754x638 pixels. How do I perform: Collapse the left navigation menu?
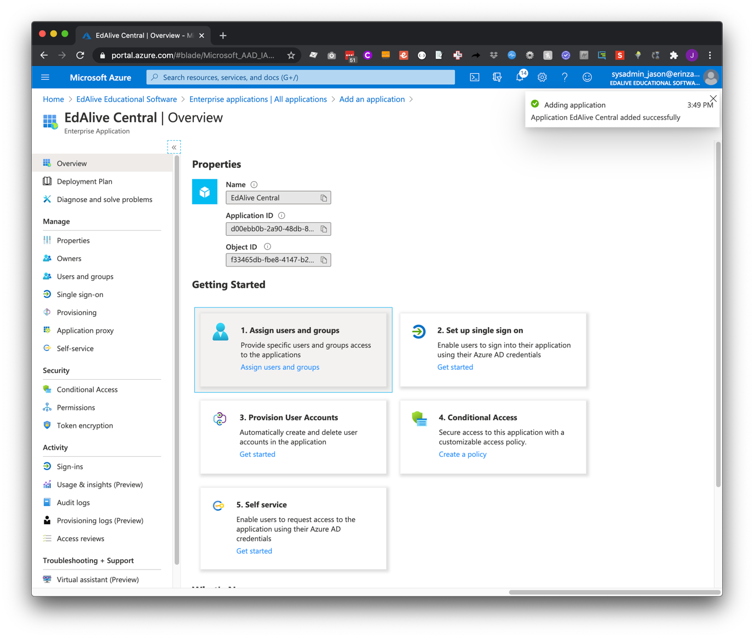click(x=174, y=147)
